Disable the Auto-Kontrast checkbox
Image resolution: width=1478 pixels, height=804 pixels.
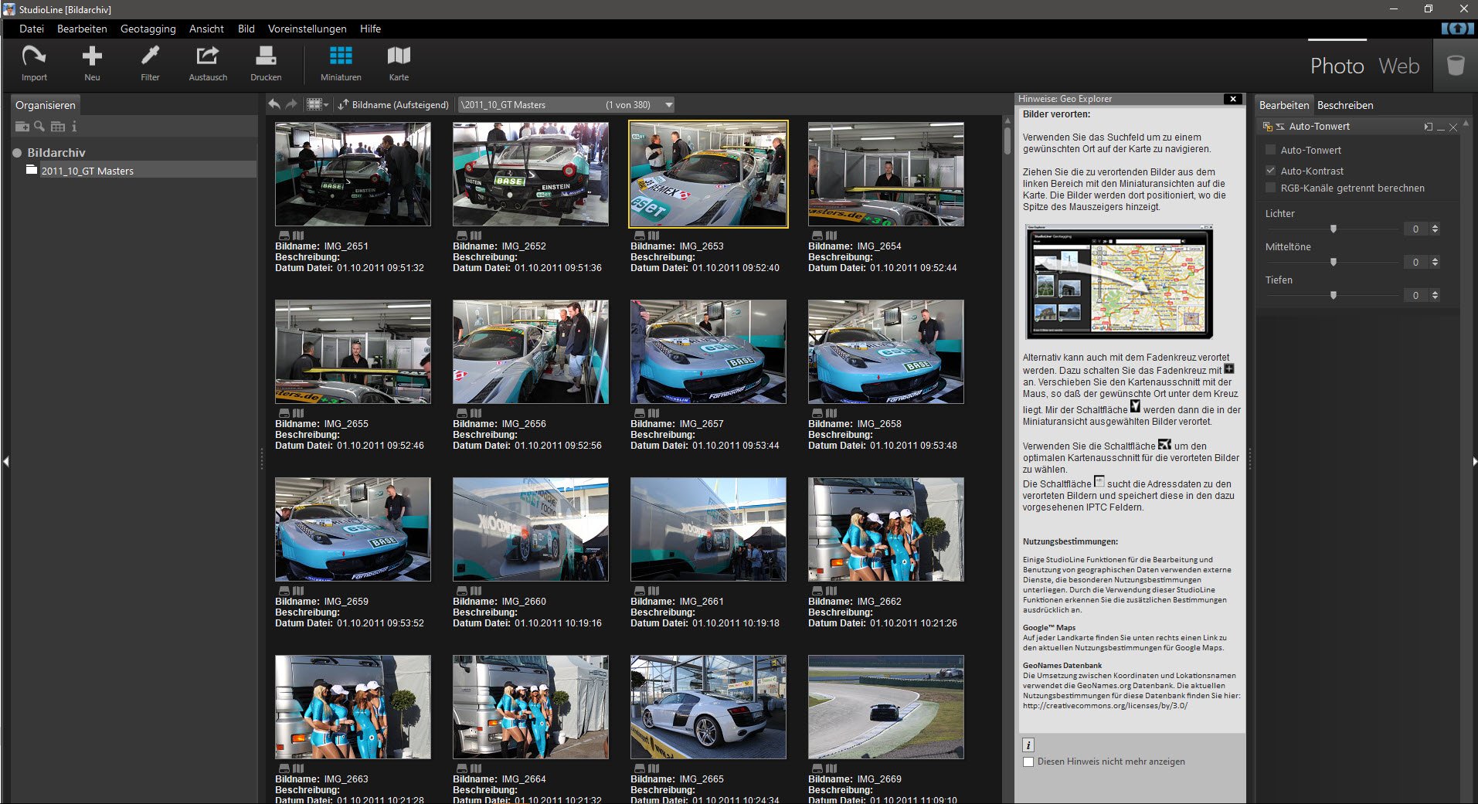coord(1270,171)
